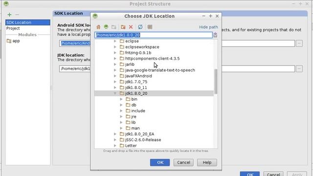
Task: Expand the eclipseworkspace folder
Action: (115, 47)
